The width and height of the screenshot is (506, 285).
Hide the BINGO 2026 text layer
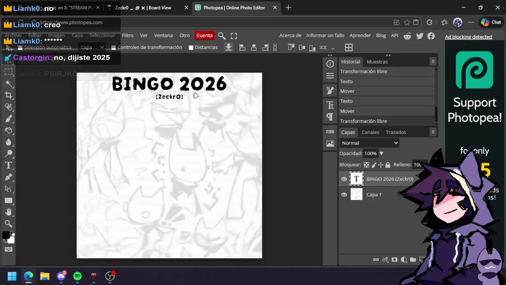point(344,179)
